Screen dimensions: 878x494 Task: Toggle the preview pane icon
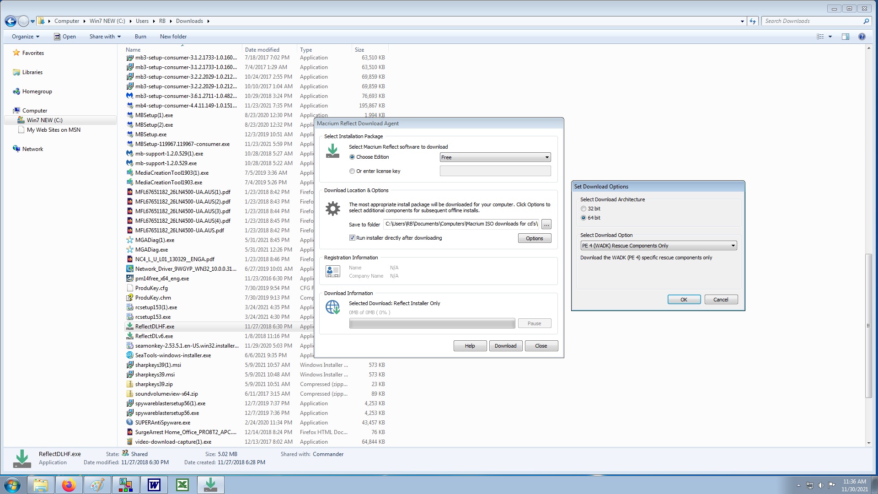846,37
